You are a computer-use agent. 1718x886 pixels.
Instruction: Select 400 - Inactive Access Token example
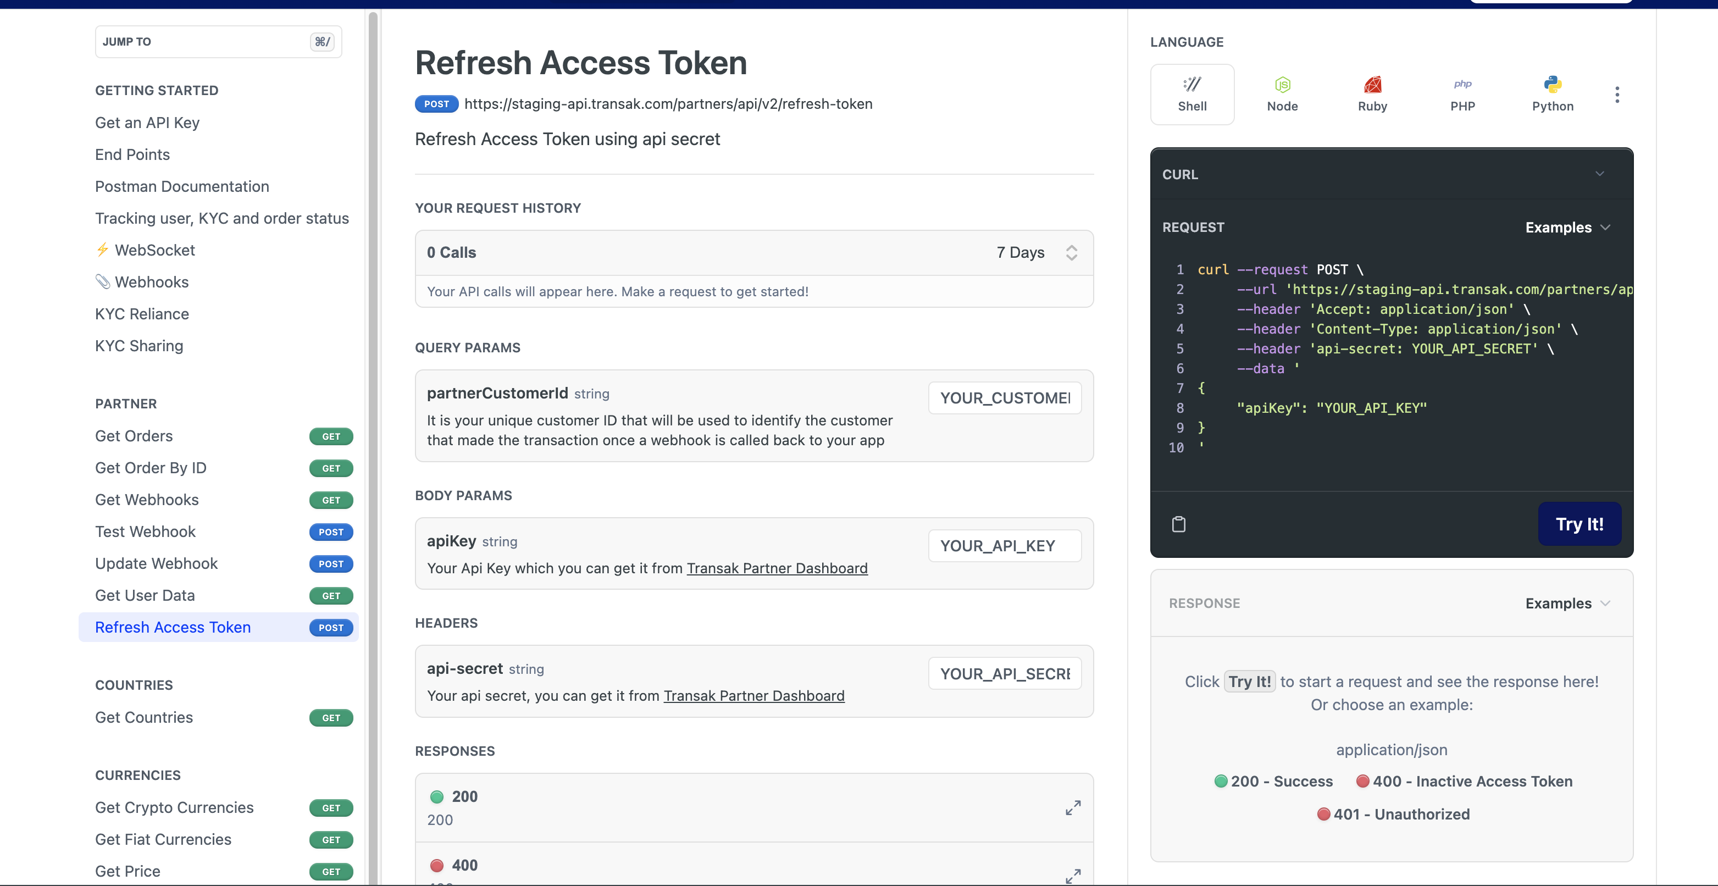coord(1464,781)
